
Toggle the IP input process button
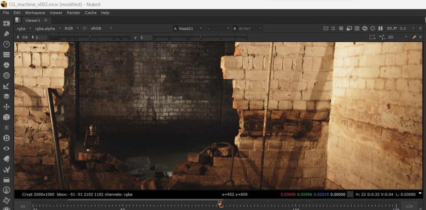click(85, 28)
